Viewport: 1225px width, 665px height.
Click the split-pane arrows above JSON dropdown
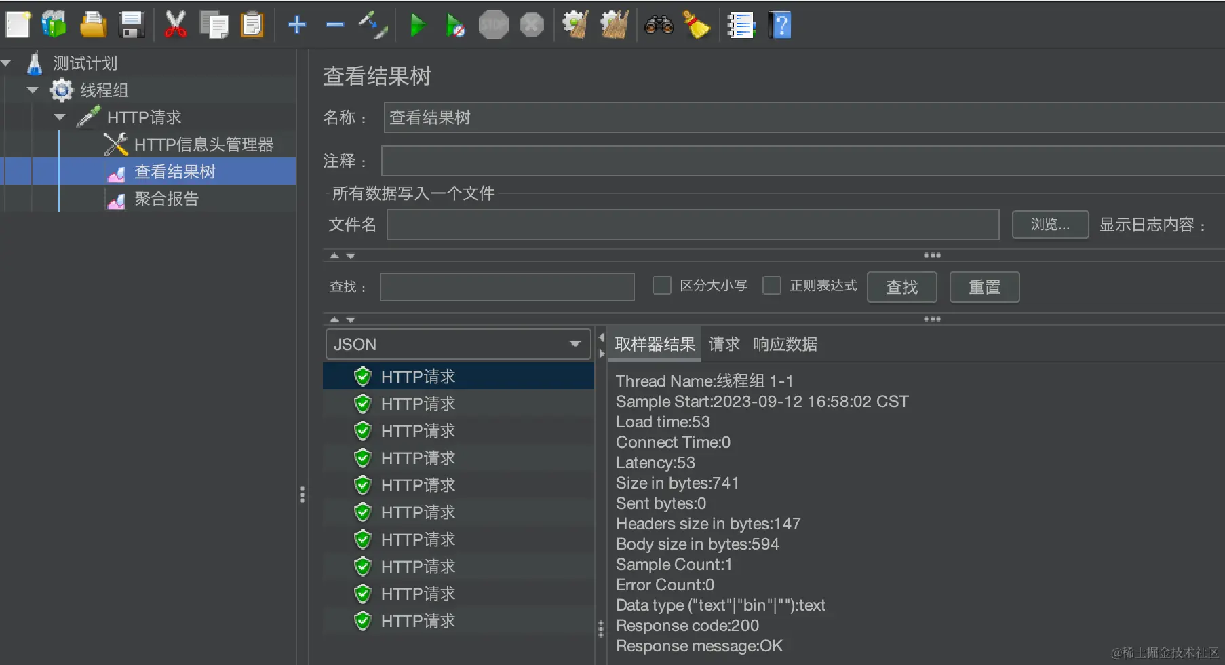click(x=343, y=319)
